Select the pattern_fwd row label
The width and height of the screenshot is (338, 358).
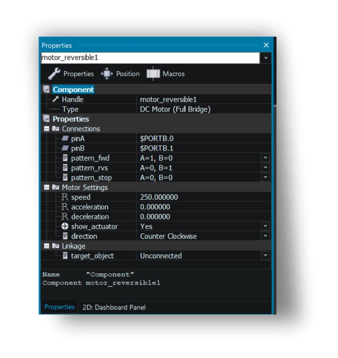[x=90, y=158]
